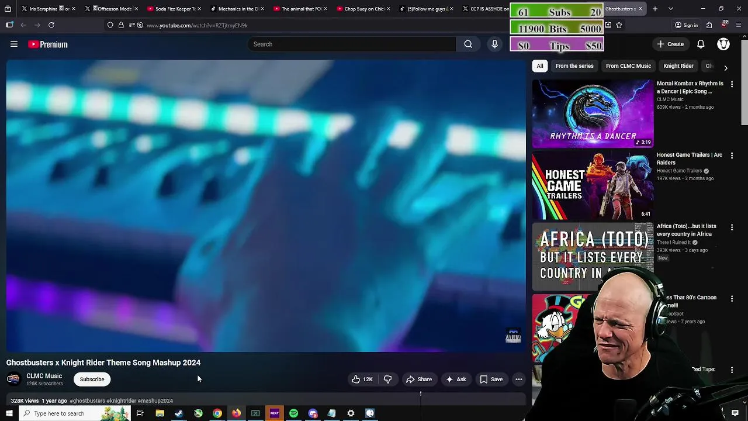Select the From CLMC Music chip

coord(628,66)
